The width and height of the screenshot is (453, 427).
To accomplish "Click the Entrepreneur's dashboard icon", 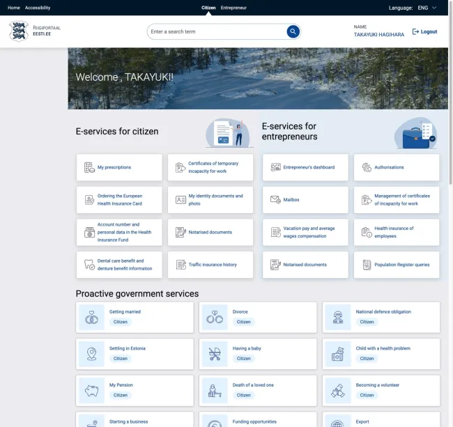I will point(275,167).
